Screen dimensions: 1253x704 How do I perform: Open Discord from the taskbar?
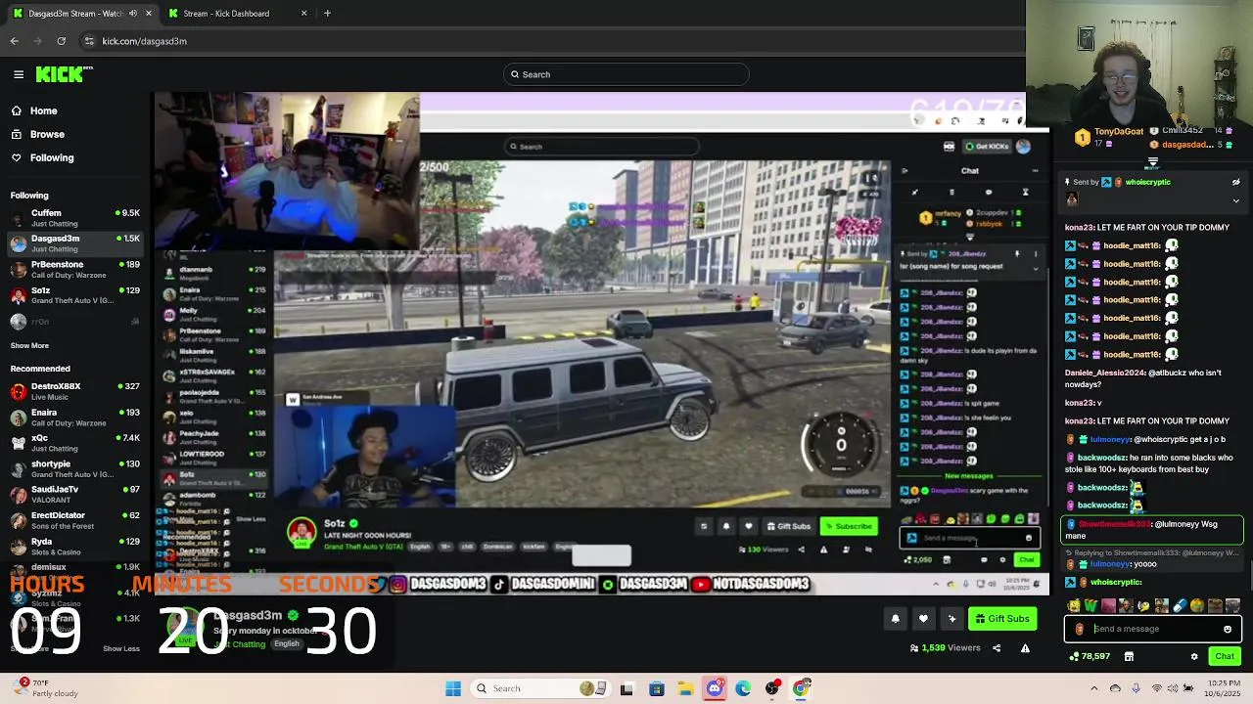pos(715,688)
